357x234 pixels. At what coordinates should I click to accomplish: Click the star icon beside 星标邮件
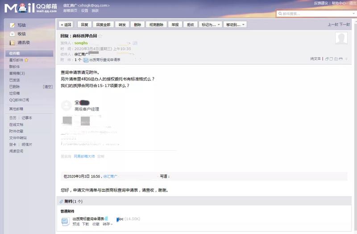[26, 60]
